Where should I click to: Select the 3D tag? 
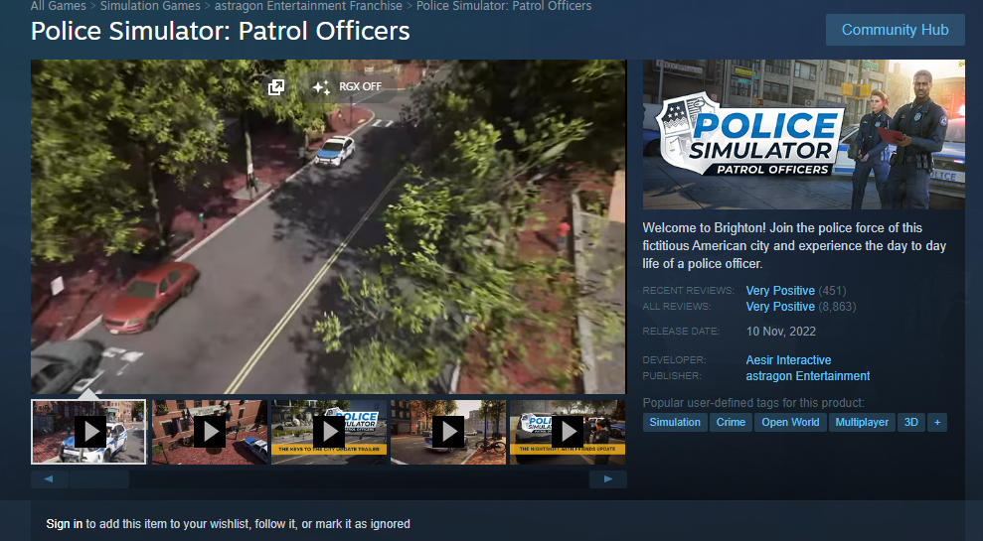pyautogui.click(x=910, y=422)
